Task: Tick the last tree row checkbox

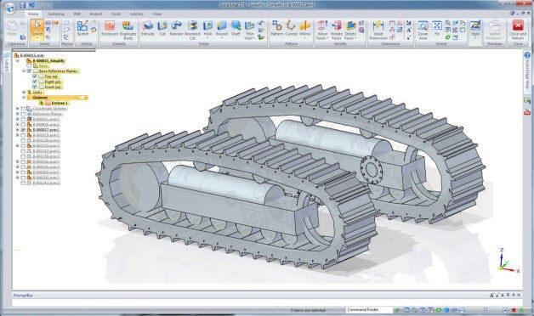Action: click(x=23, y=183)
